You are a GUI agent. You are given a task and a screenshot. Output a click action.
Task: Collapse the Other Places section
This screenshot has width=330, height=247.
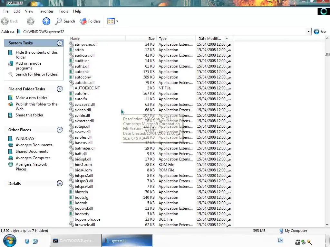pyautogui.click(x=60, y=130)
